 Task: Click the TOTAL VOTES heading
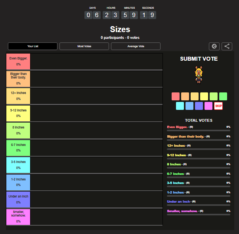[199, 120]
